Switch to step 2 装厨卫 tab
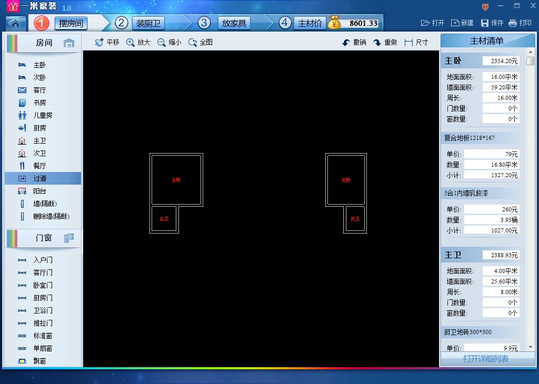539x384 pixels. tap(148, 23)
